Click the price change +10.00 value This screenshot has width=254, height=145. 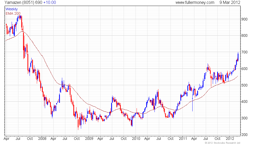(x=50, y=2)
